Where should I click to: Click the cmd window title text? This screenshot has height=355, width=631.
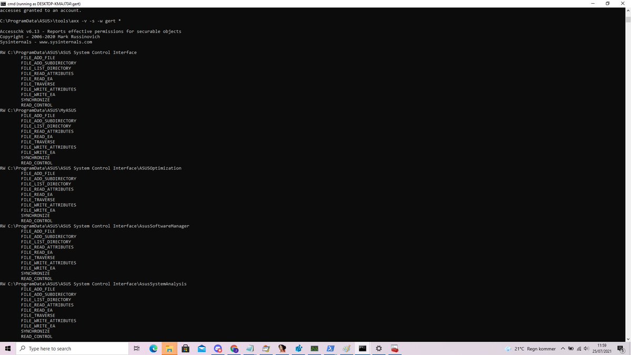coord(44,3)
